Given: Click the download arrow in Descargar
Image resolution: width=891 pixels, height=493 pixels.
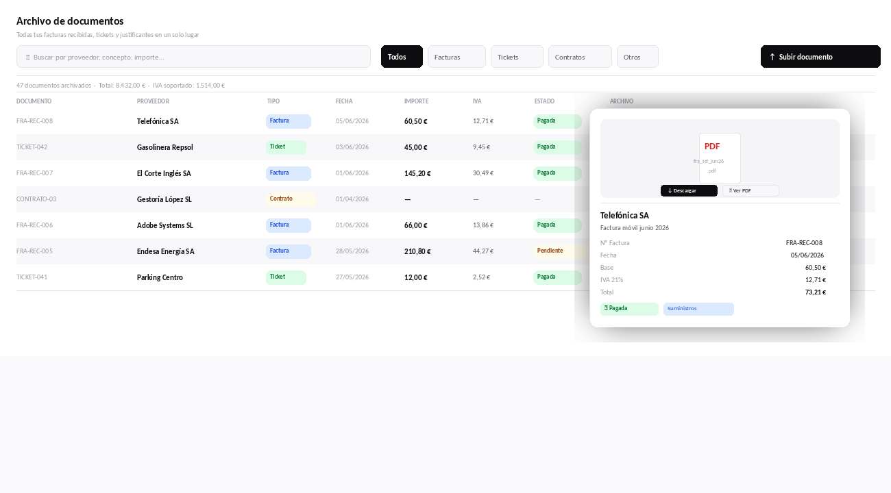Looking at the screenshot, I should 670,190.
